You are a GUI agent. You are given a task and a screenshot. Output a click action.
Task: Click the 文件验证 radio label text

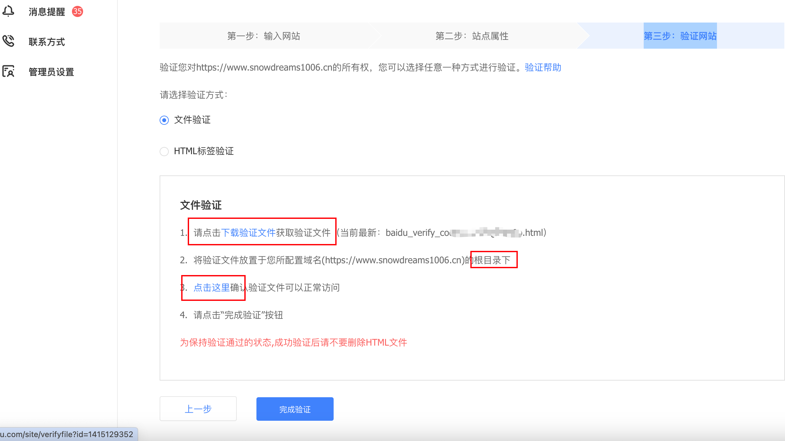192,120
